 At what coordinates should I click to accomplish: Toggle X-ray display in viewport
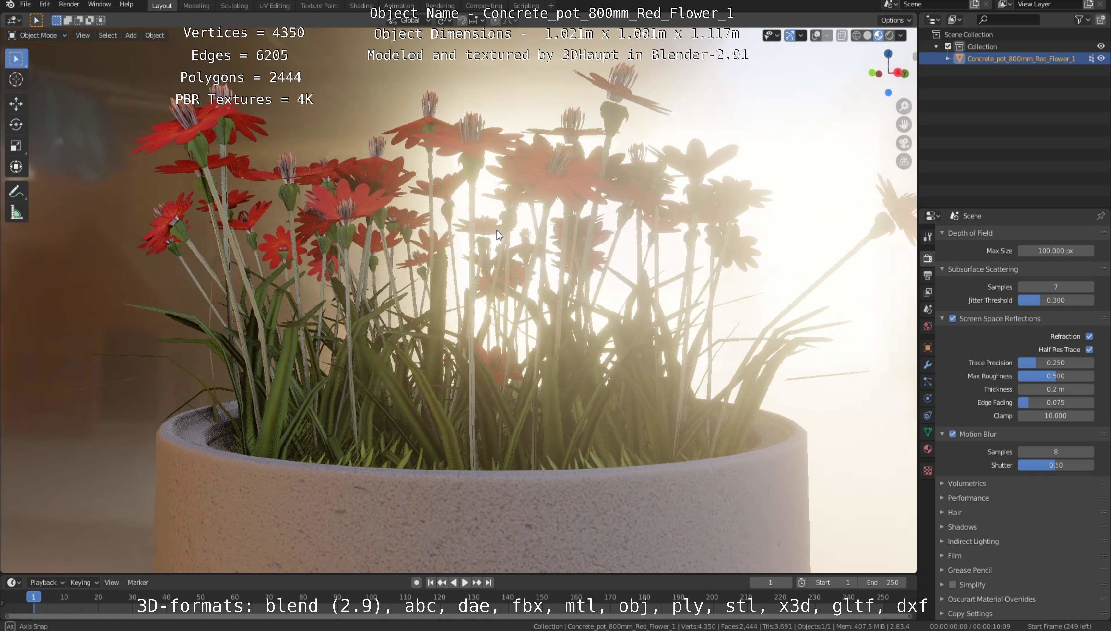pos(842,36)
